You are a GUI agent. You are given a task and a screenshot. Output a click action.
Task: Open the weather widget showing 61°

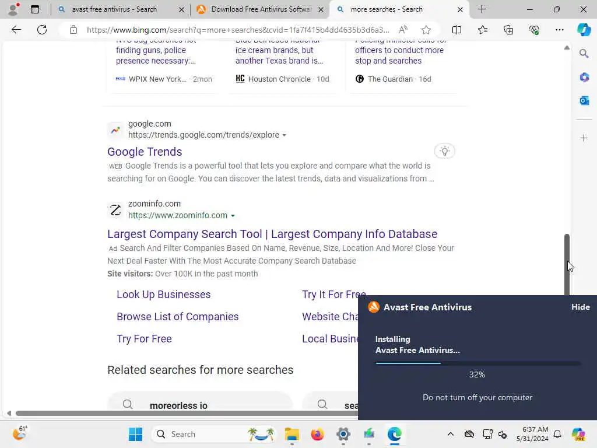[20, 433]
